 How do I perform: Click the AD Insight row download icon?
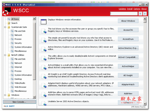coord(44,76)
